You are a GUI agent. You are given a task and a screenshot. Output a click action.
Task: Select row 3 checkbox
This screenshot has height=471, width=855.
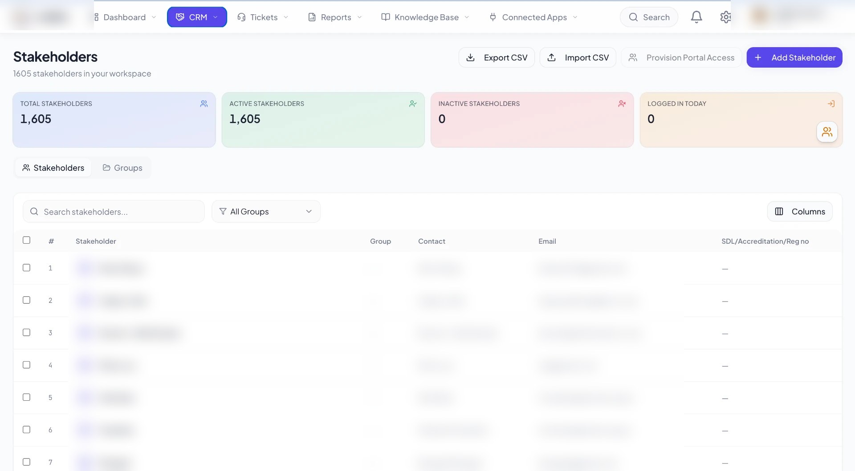coord(27,333)
